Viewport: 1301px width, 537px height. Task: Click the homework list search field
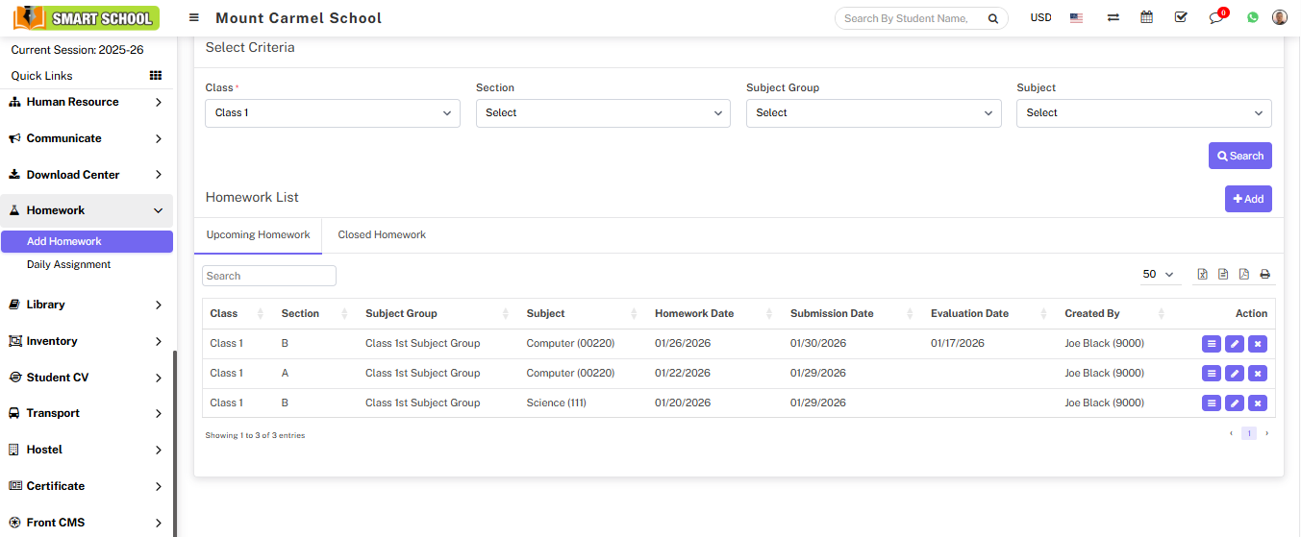(x=269, y=276)
